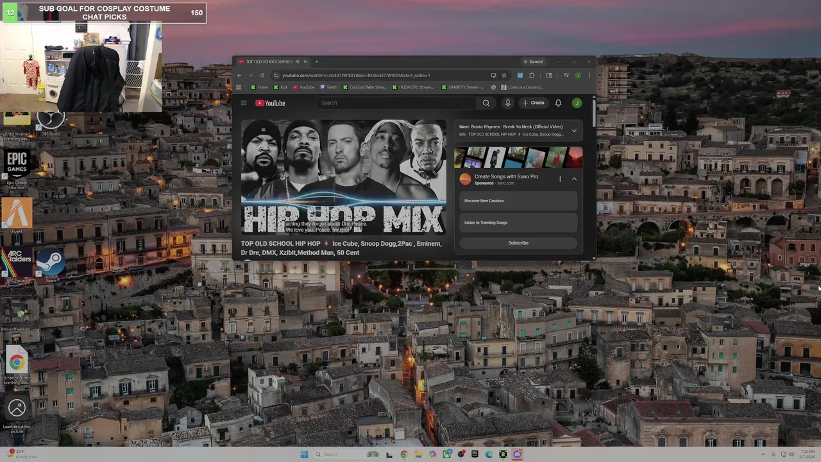Click the video title TOP OLD SCHOOL HIP HOP
This screenshot has height=462, width=821.
pyautogui.click(x=341, y=248)
